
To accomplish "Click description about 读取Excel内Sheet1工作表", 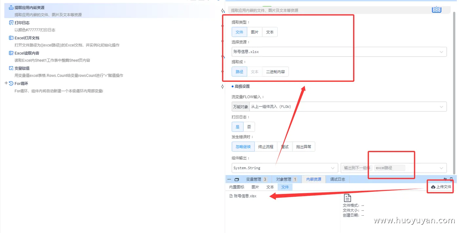I will (x=52, y=60).
